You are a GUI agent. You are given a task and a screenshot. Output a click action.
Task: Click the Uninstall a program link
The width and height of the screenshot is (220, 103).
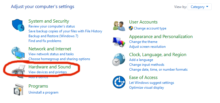coord(43,92)
